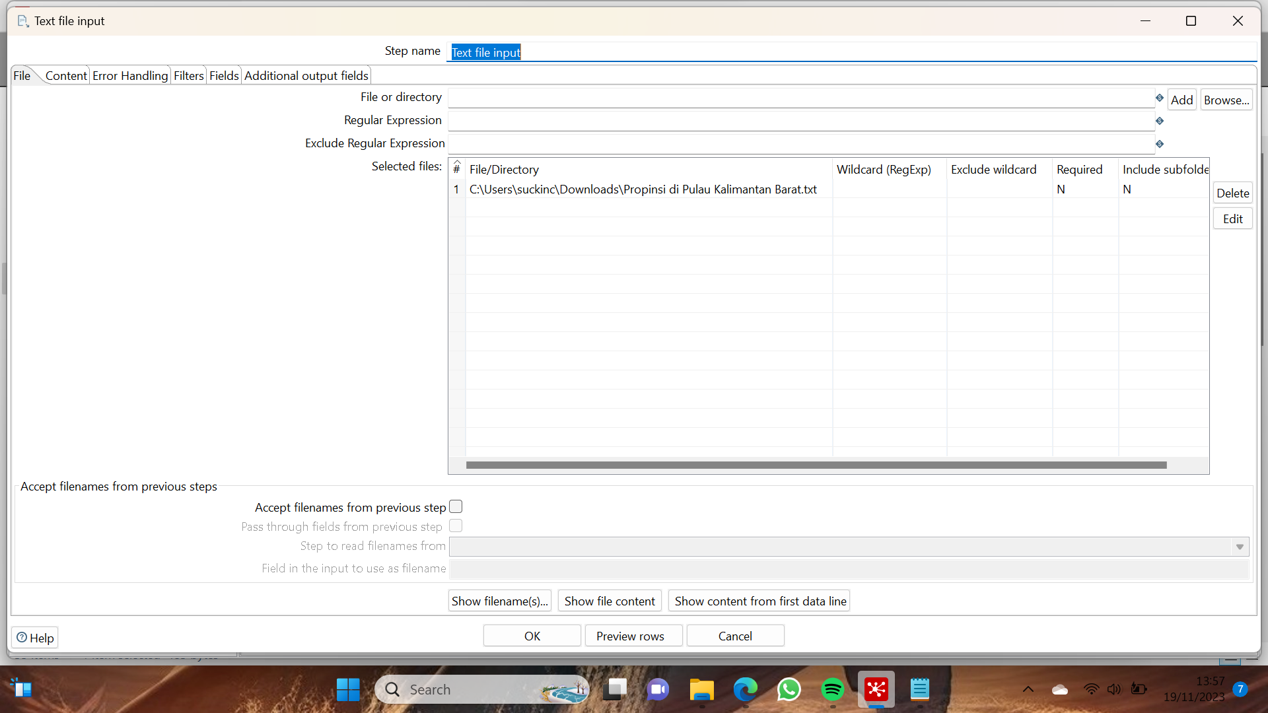Click variable diamond icon beside File or directory

pos(1160,98)
